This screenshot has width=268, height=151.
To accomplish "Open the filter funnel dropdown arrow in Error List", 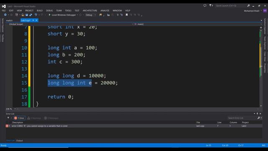I will click(x=11, y=118).
